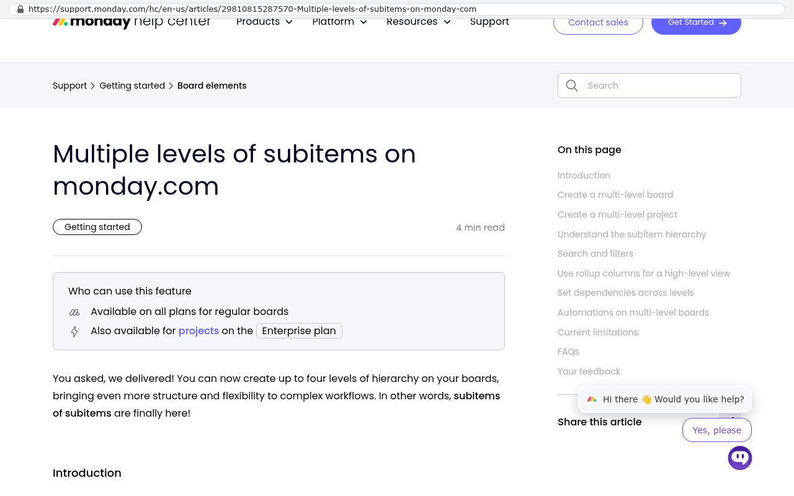Click the Getting started tag pill
This screenshot has width=794, height=496.
pyautogui.click(x=97, y=227)
